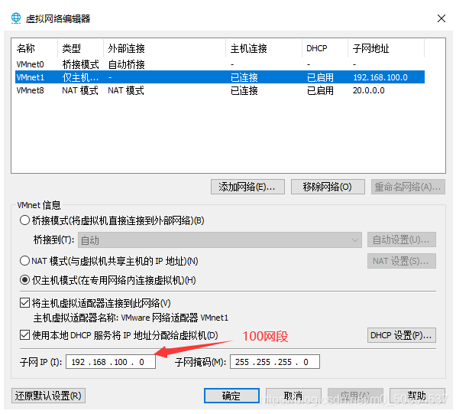Toggle 将主机虚拟适配器连接到此网络 checkbox
Screen dimensions: 456x414
coord(24,303)
